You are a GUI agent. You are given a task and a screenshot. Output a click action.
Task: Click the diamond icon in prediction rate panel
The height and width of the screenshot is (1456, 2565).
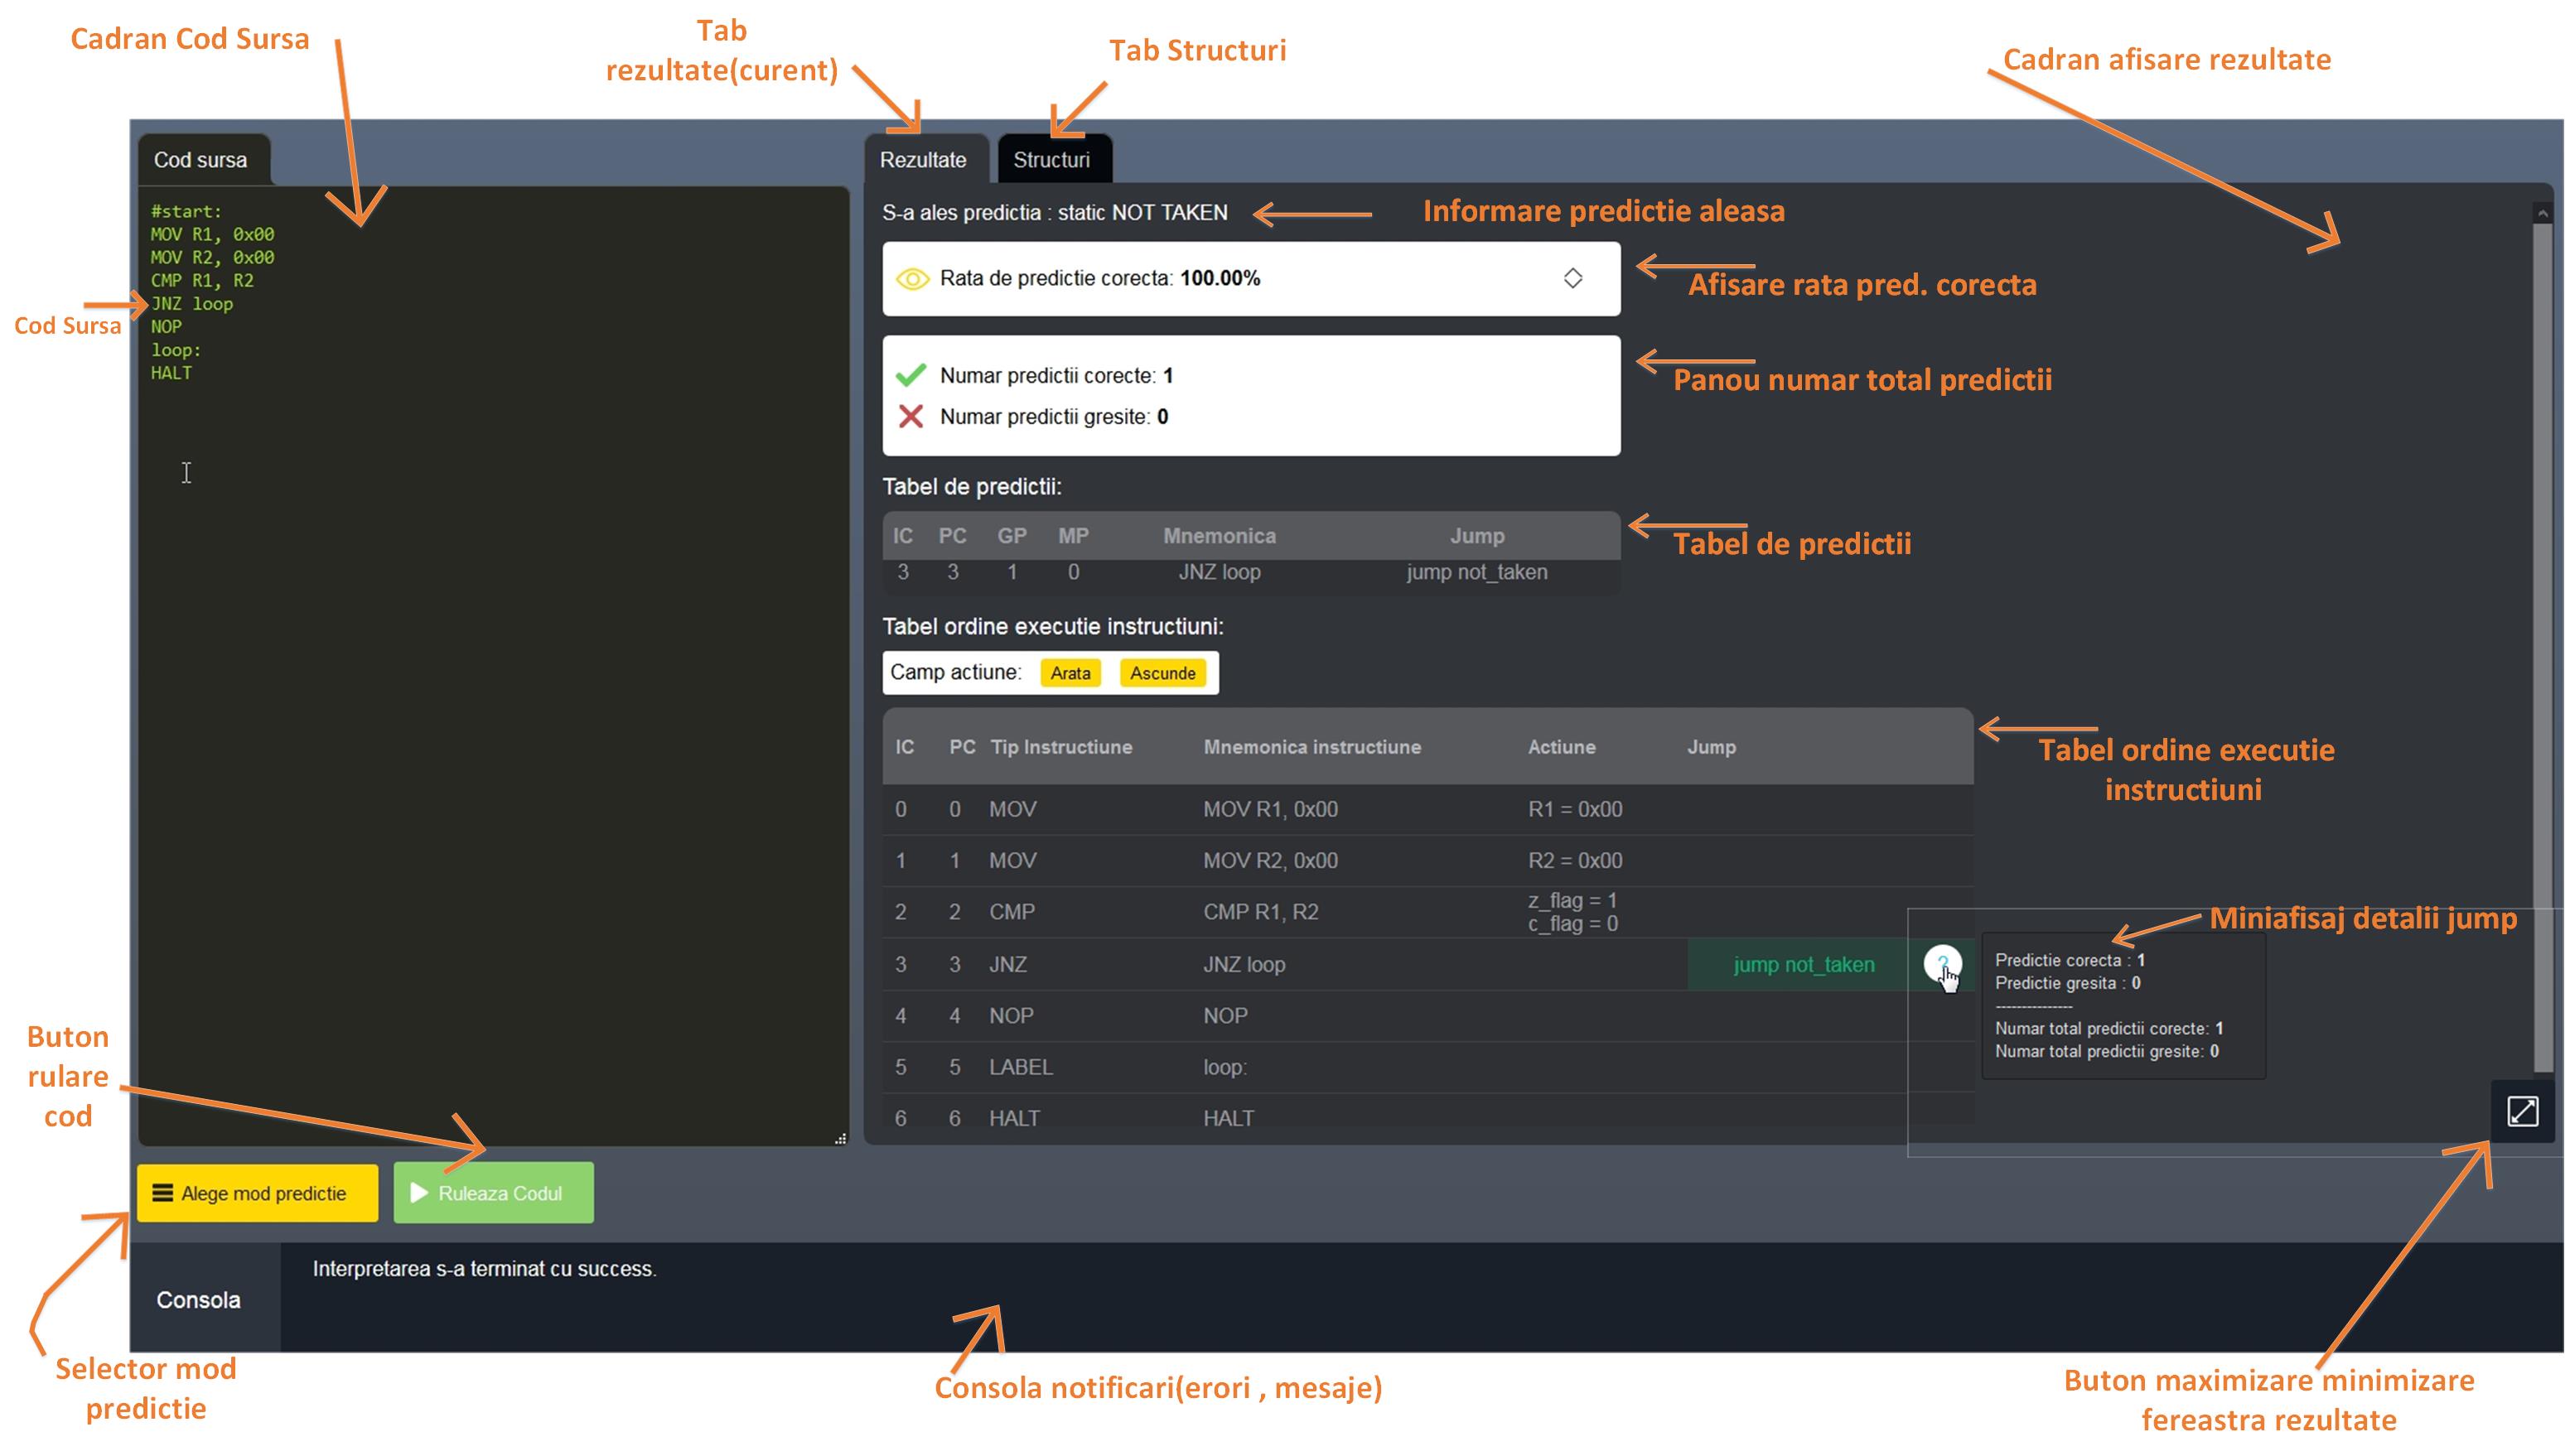(1572, 278)
